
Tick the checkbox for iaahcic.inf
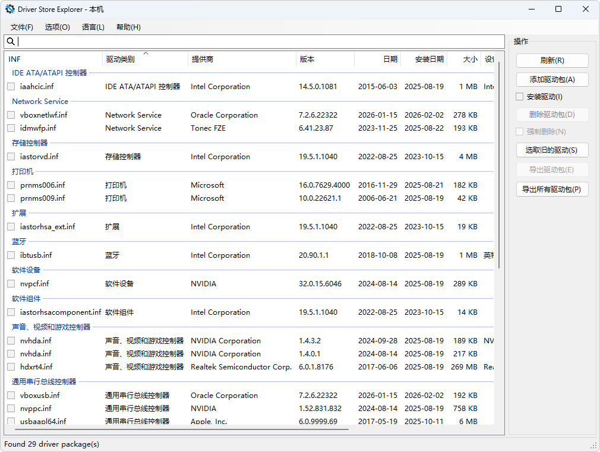(x=11, y=87)
